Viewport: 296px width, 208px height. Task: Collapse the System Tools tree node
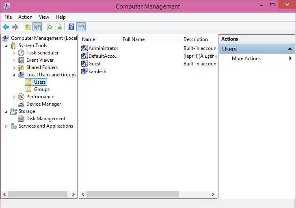point(6,46)
